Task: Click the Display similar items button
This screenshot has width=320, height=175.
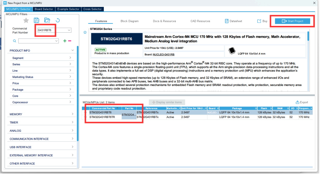Action: click(167, 102)
